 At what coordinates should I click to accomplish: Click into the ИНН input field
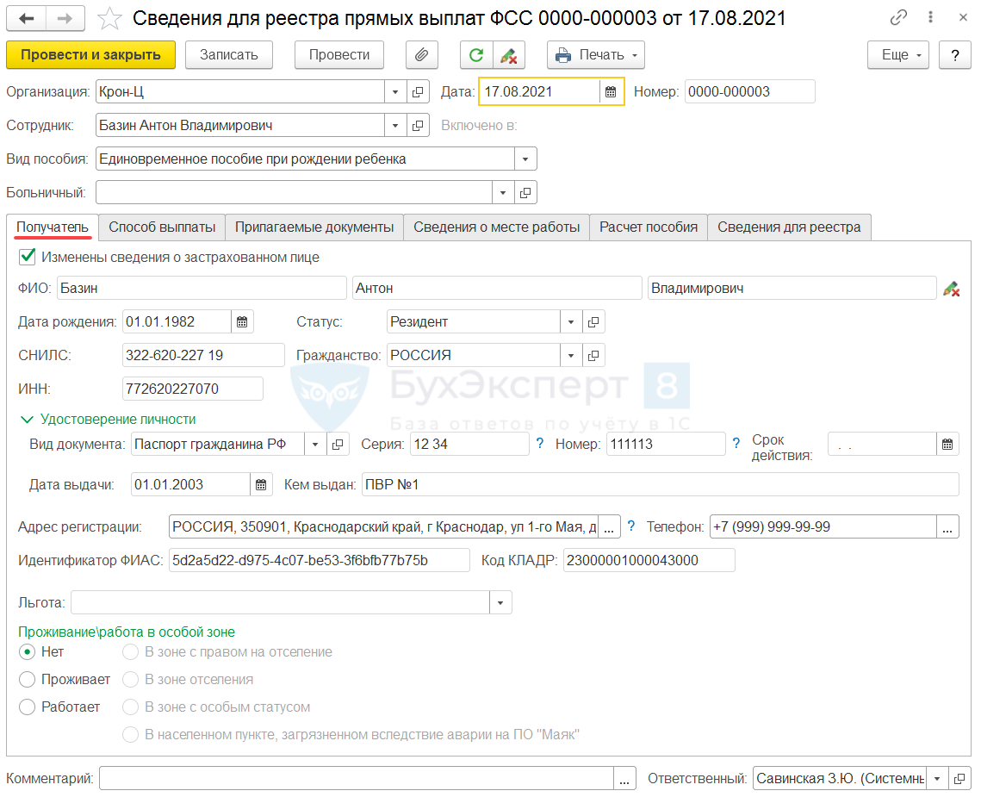(193, 389)
